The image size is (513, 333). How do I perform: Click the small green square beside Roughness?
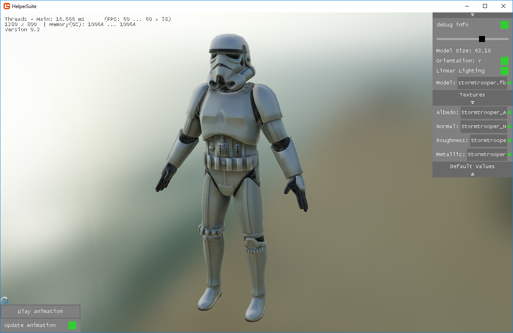pos(510,140)
